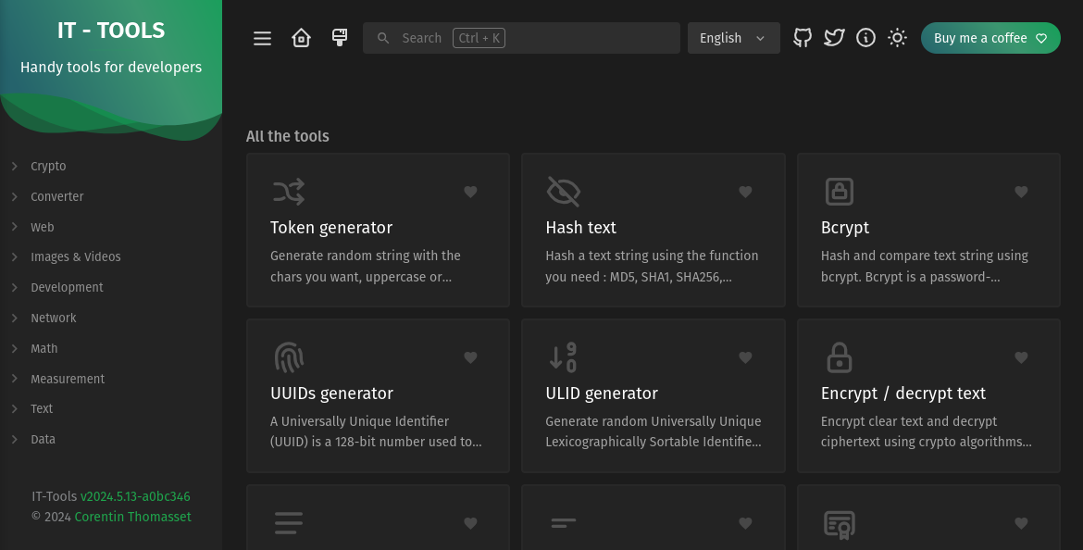Favorite the Token generator tool
This screenshot has height=550, width=1083.
470,192
